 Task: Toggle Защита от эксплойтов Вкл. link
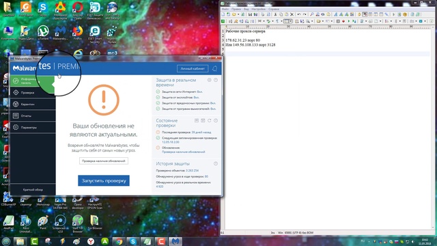[196, 97]
